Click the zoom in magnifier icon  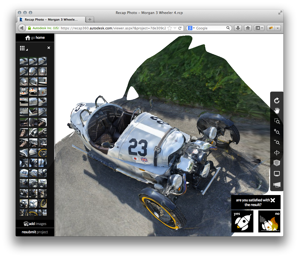pyautogui.click(x=277, y=132)
